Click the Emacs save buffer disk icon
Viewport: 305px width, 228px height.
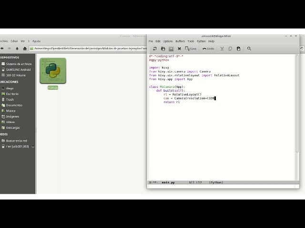(x=171, y=49)
